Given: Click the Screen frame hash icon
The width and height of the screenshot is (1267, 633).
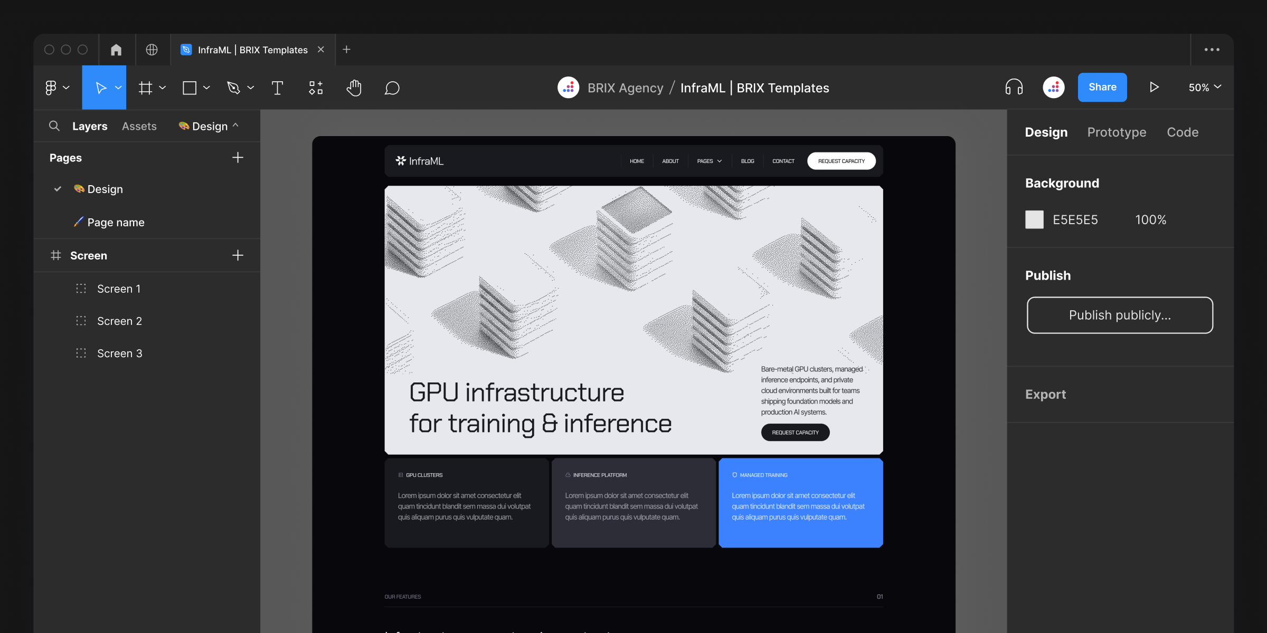Looking at the screenshot, I should (55, 255).
